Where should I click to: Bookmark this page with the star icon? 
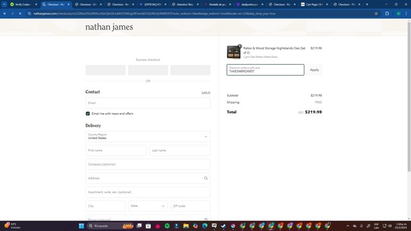(376, 13)
